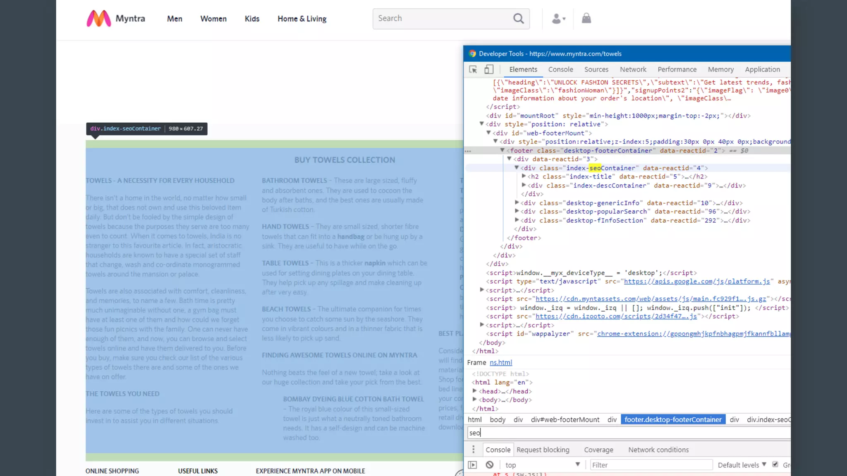Open the top context dropdown
Viewport: 847px width, 476px height.
pyautogui.click(x=542, y=465)
